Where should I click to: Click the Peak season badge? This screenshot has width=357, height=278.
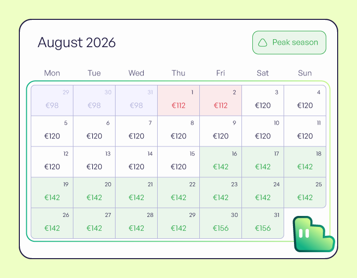pos(289,43)
